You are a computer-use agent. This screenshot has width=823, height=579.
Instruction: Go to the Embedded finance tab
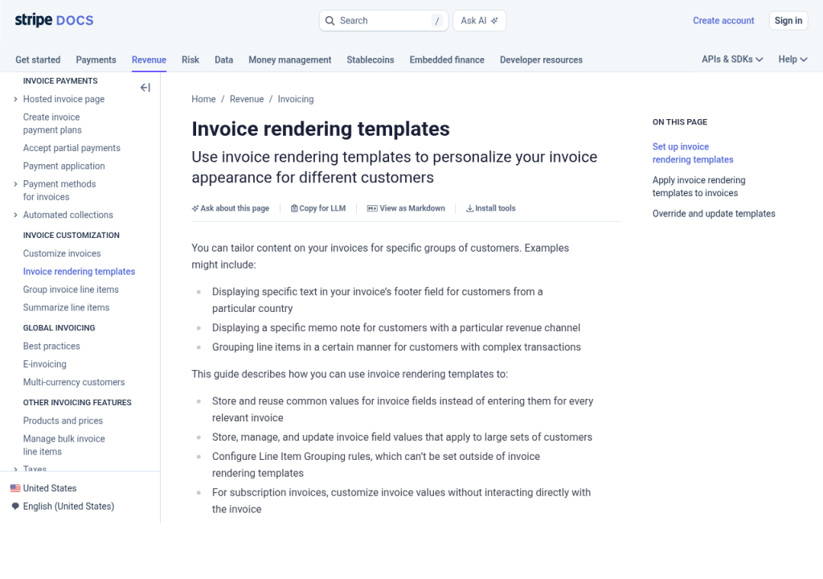pyautogui.click(x=447, y=60)
